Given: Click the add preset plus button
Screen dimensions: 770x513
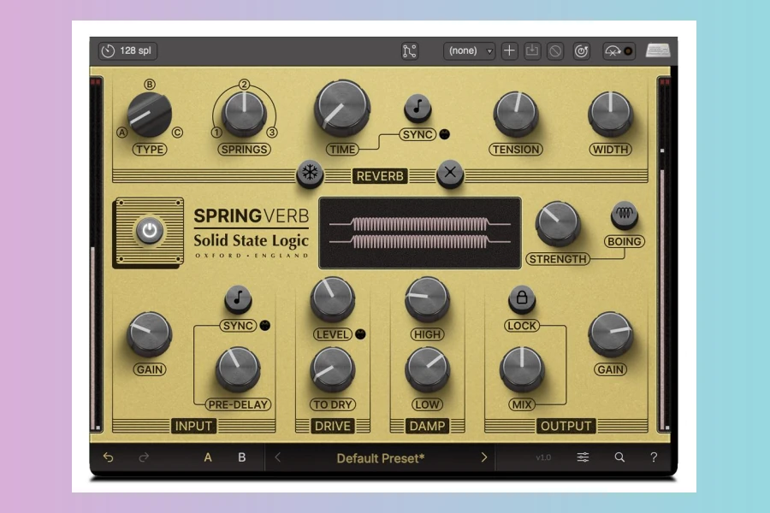Looking at the screenshot, I should 509,51.
